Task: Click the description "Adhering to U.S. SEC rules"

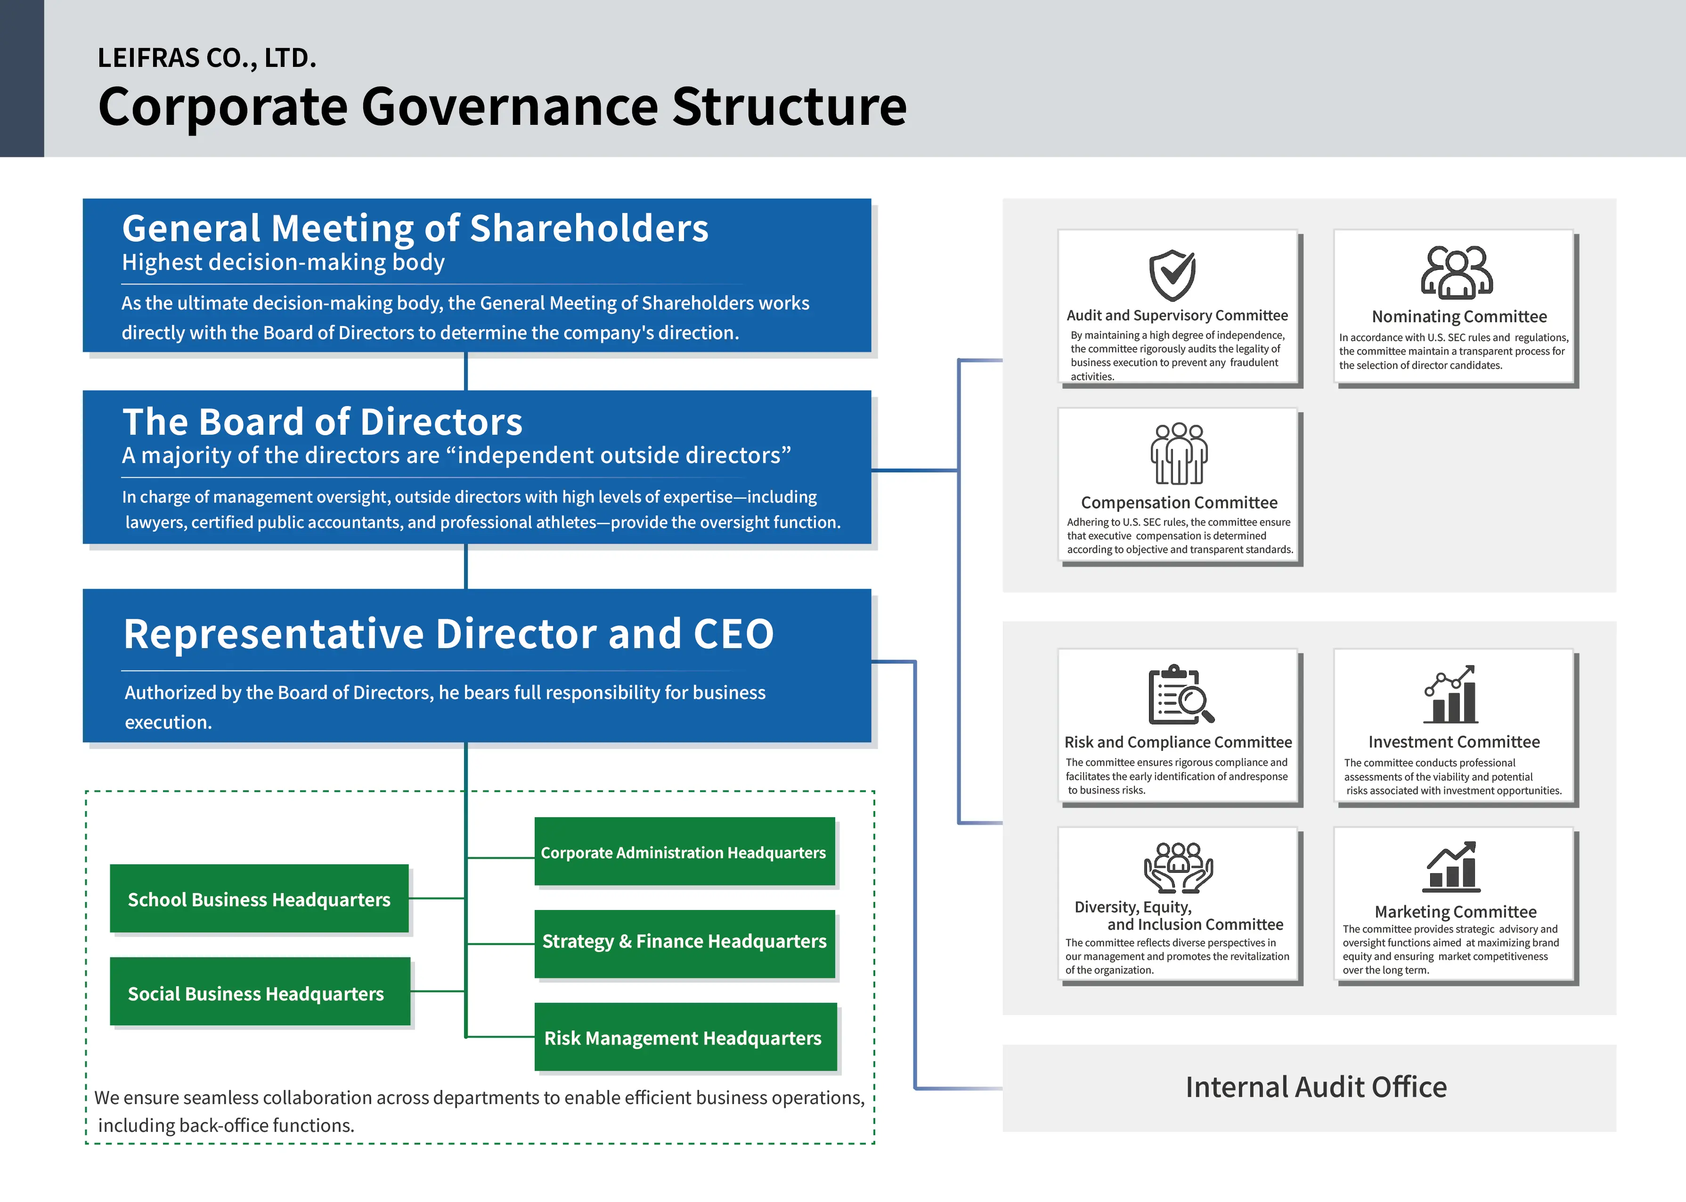Action: pos(1180,535)
